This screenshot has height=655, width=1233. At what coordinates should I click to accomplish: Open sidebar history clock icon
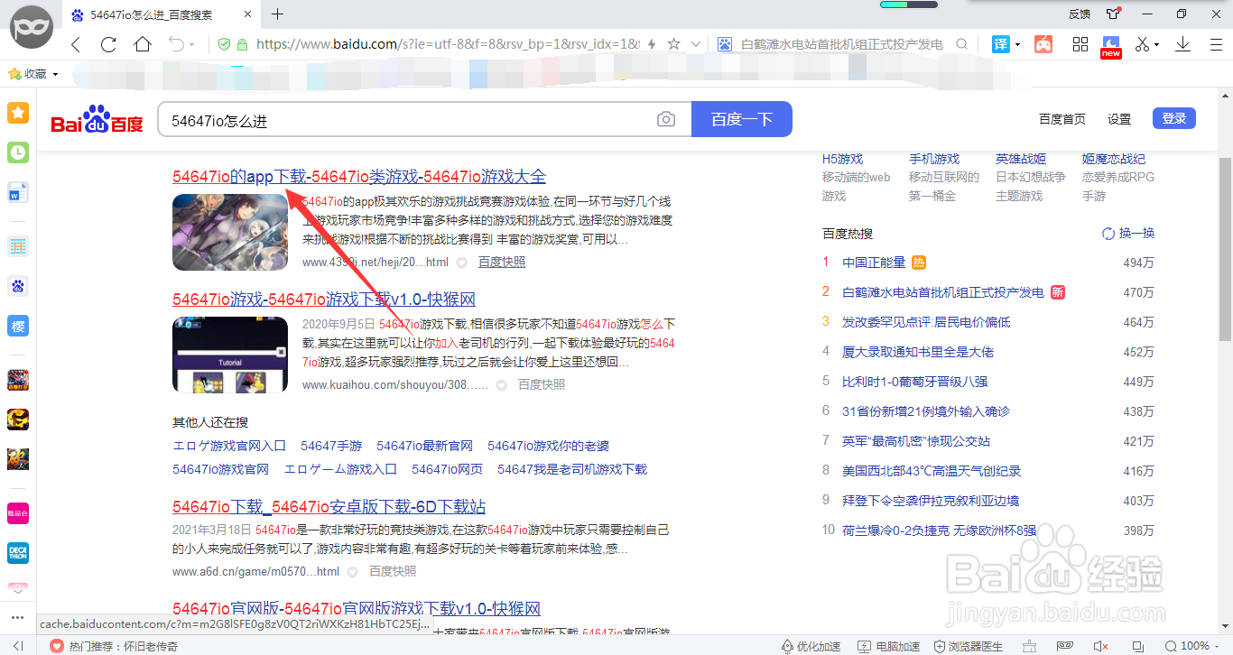pyautogui.click(x=18, y=152)
